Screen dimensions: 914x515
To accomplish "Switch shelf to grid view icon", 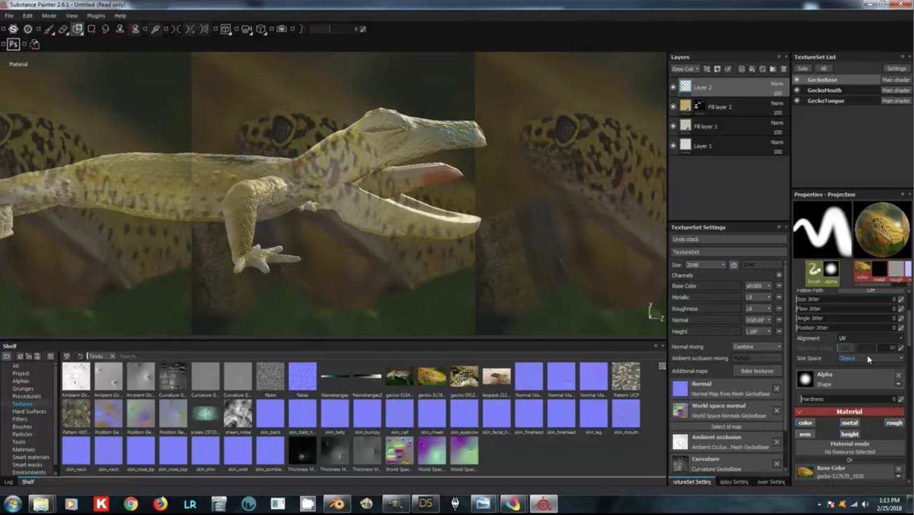I will 662,366.
